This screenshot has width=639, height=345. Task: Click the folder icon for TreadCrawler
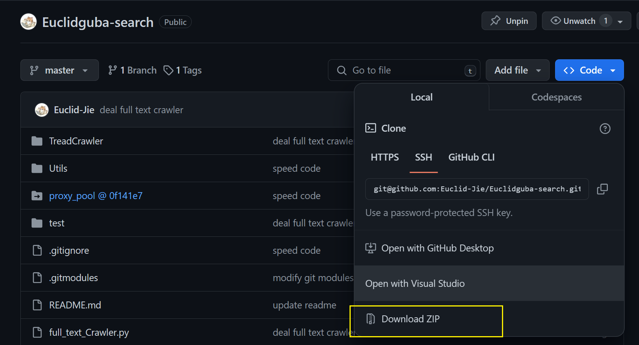(37, 141)
